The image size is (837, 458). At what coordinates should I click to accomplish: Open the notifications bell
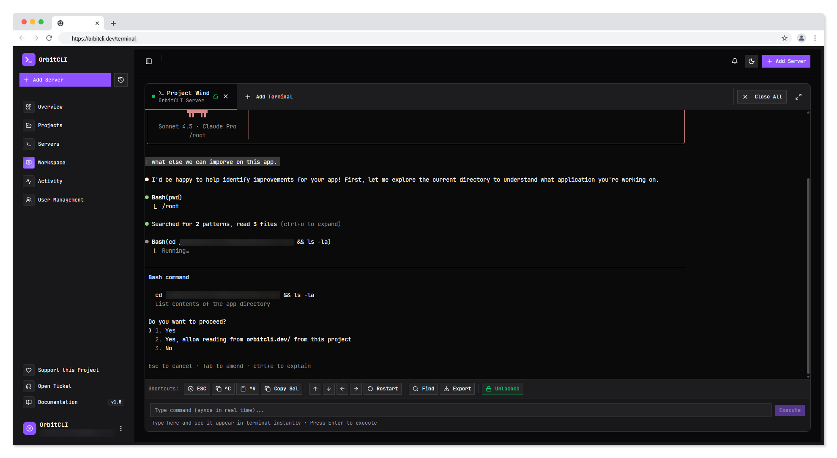click(x=734, y=61)
